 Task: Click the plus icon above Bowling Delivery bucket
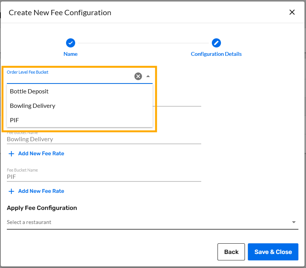click(11, 153)
